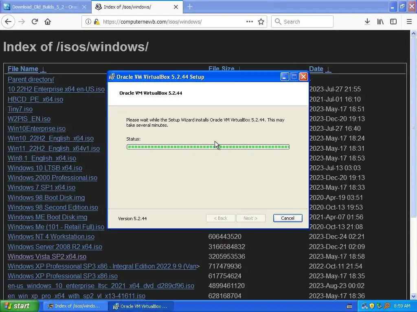Download Windows 2000 Professional.iso
Screen dimensions: 417x312
[x=53, y=178]
